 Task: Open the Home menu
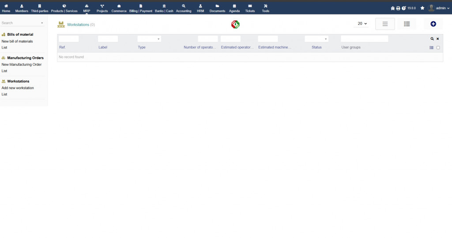click(6, 8)
